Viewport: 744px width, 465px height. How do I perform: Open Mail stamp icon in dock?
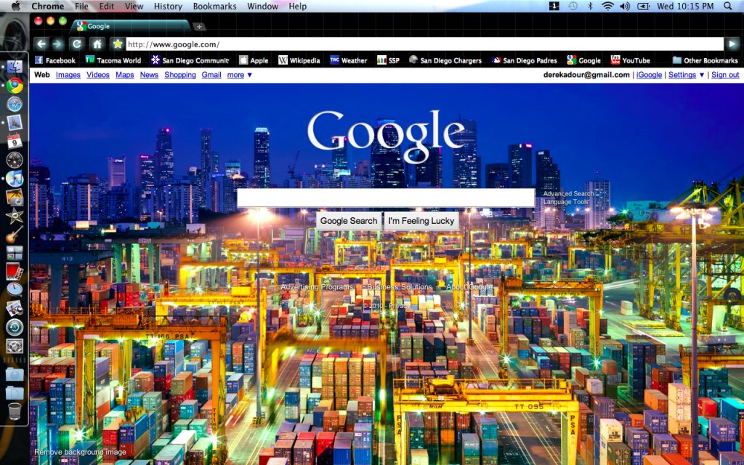click(x=15, y=122)
